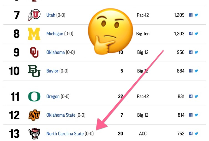
Task: Click the Twitter share icon for Utah
Action: (x=196, y=15)
